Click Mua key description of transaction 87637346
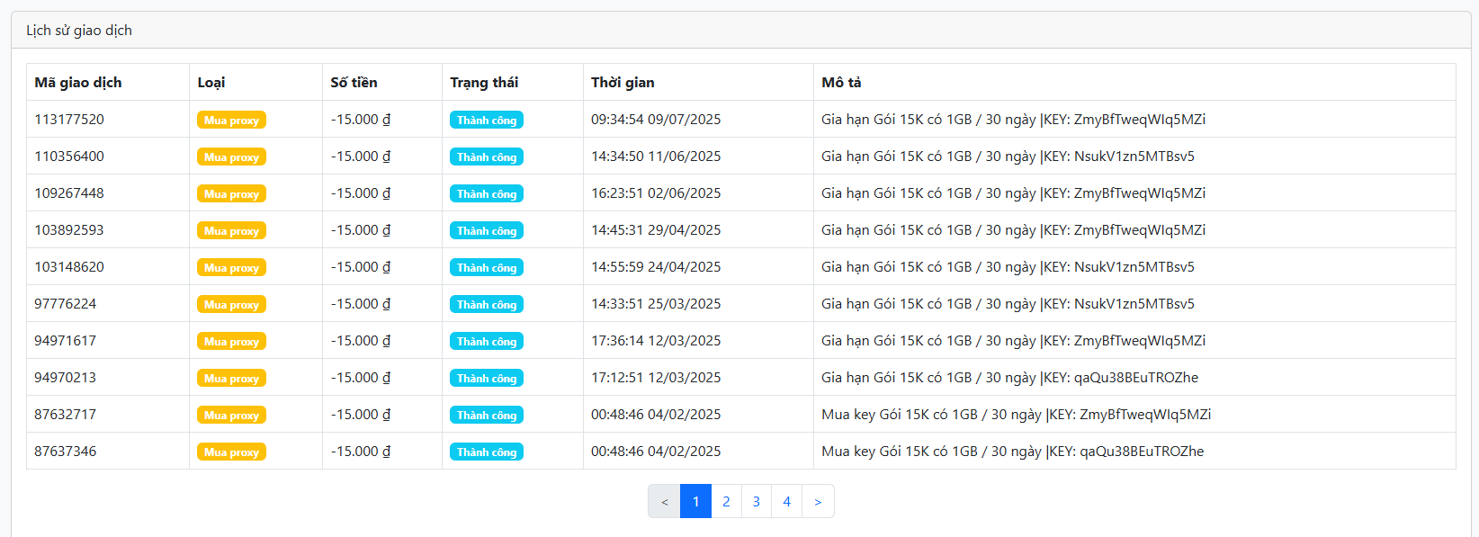This screenshot has height=537, width=1479. click(1012, 452)
